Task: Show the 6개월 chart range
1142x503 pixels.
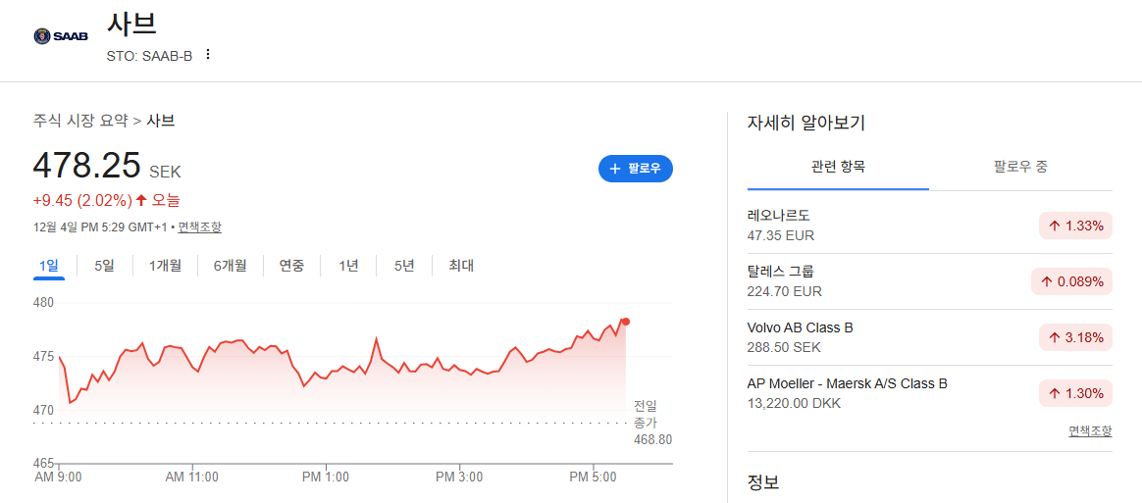Action: (x=231, y=266)
